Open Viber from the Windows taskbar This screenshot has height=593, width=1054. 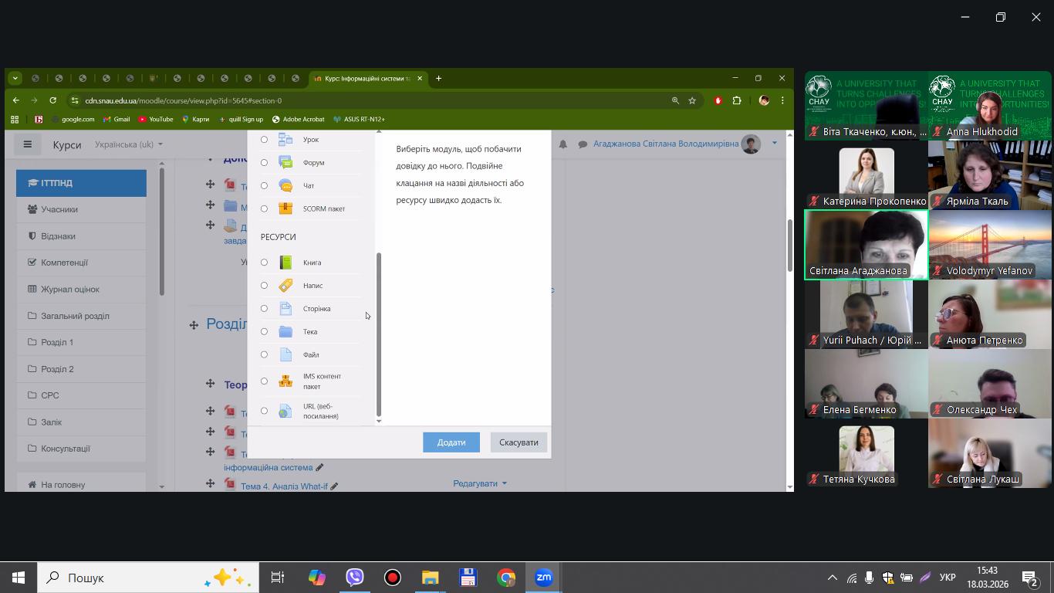click(x=355, y=578)
